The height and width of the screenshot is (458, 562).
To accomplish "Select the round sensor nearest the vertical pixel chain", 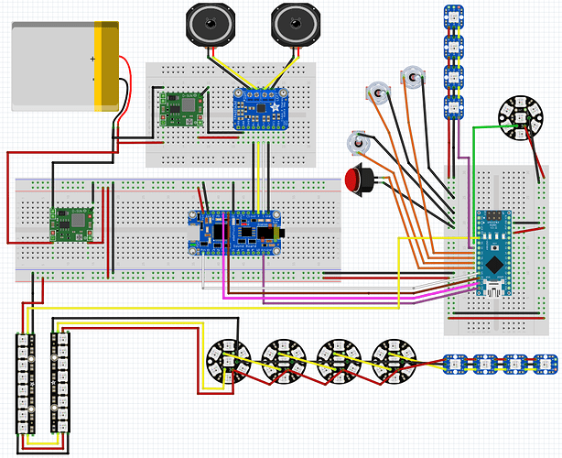I will (413, 77).
